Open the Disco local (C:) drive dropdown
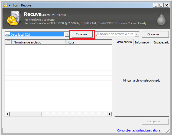The image size is (172, 135). pyautogui.click(x=67, y=35)
